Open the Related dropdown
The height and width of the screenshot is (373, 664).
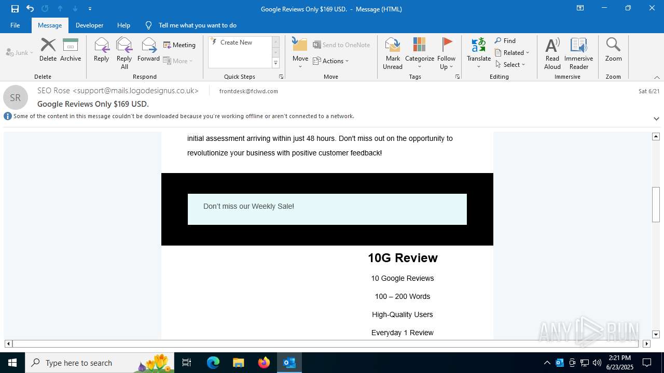[x=512, y=53]
